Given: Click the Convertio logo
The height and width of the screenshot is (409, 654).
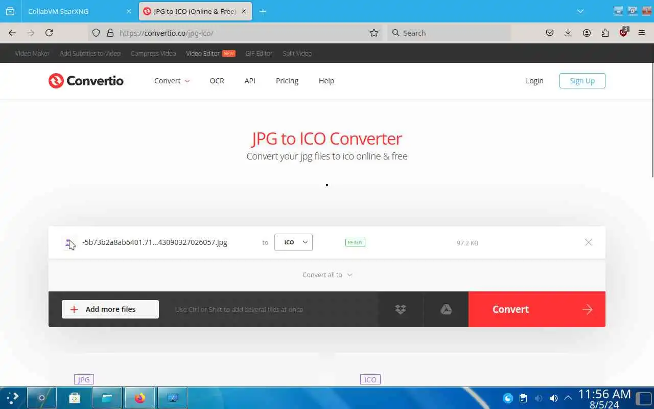Looking at the screenshot, I should 86,81.
